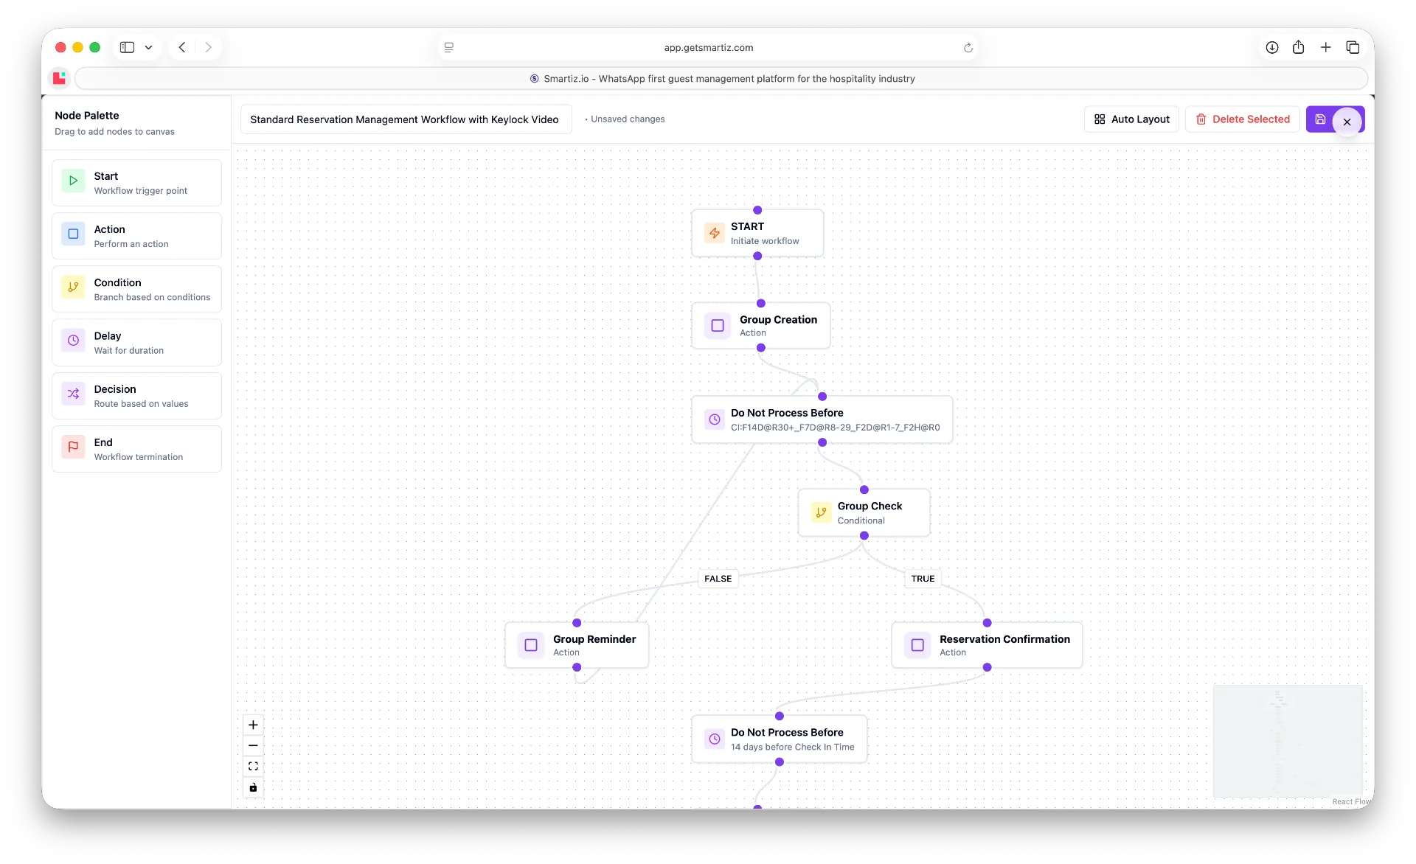Click square icon on Group Reminder node
The height and width of the screenshot is (864, 1416).
[530, 645]
